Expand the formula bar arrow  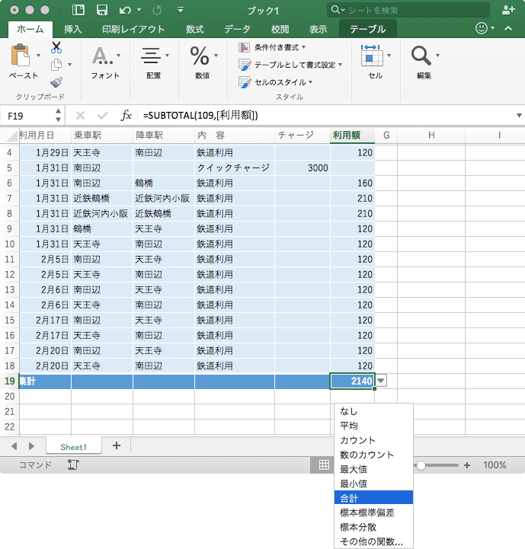pos(519,115)
